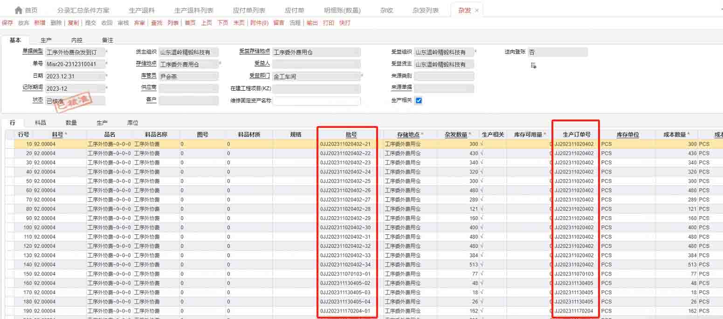The height and width of the screenshot is (319, 723).
Task: Click the 逆向登账 field showing 否
Action: pyautogui.click(x=558, y=52)
